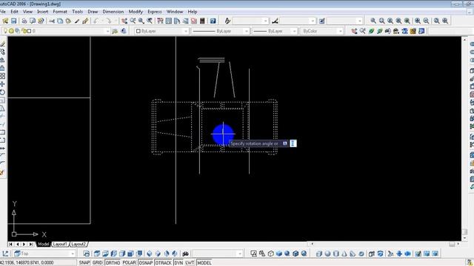474x266 pixels.
Task: Click the Table Style icon
Action: [322, 21]
